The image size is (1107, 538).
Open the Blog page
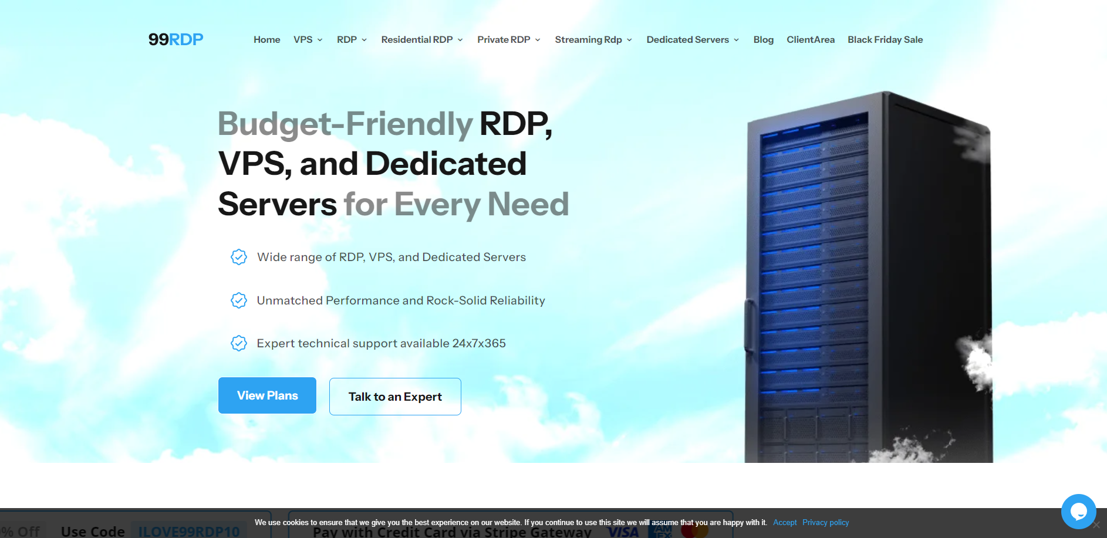763,39
